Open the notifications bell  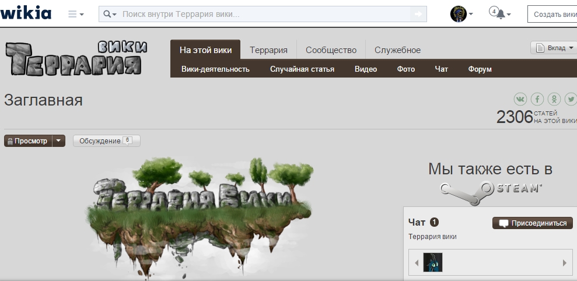(500, 14)
